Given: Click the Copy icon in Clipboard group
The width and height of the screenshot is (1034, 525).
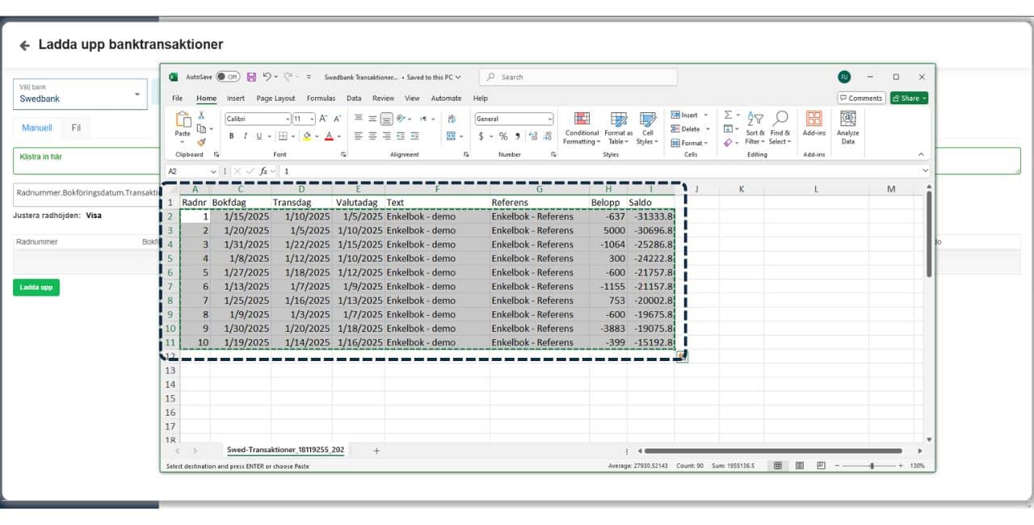Looking at the screenshot, I should pyautogui.click(x=201, y=128).
